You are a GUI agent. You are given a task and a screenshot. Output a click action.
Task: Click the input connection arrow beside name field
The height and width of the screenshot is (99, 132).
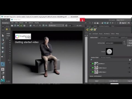click(x=125, y=42)
